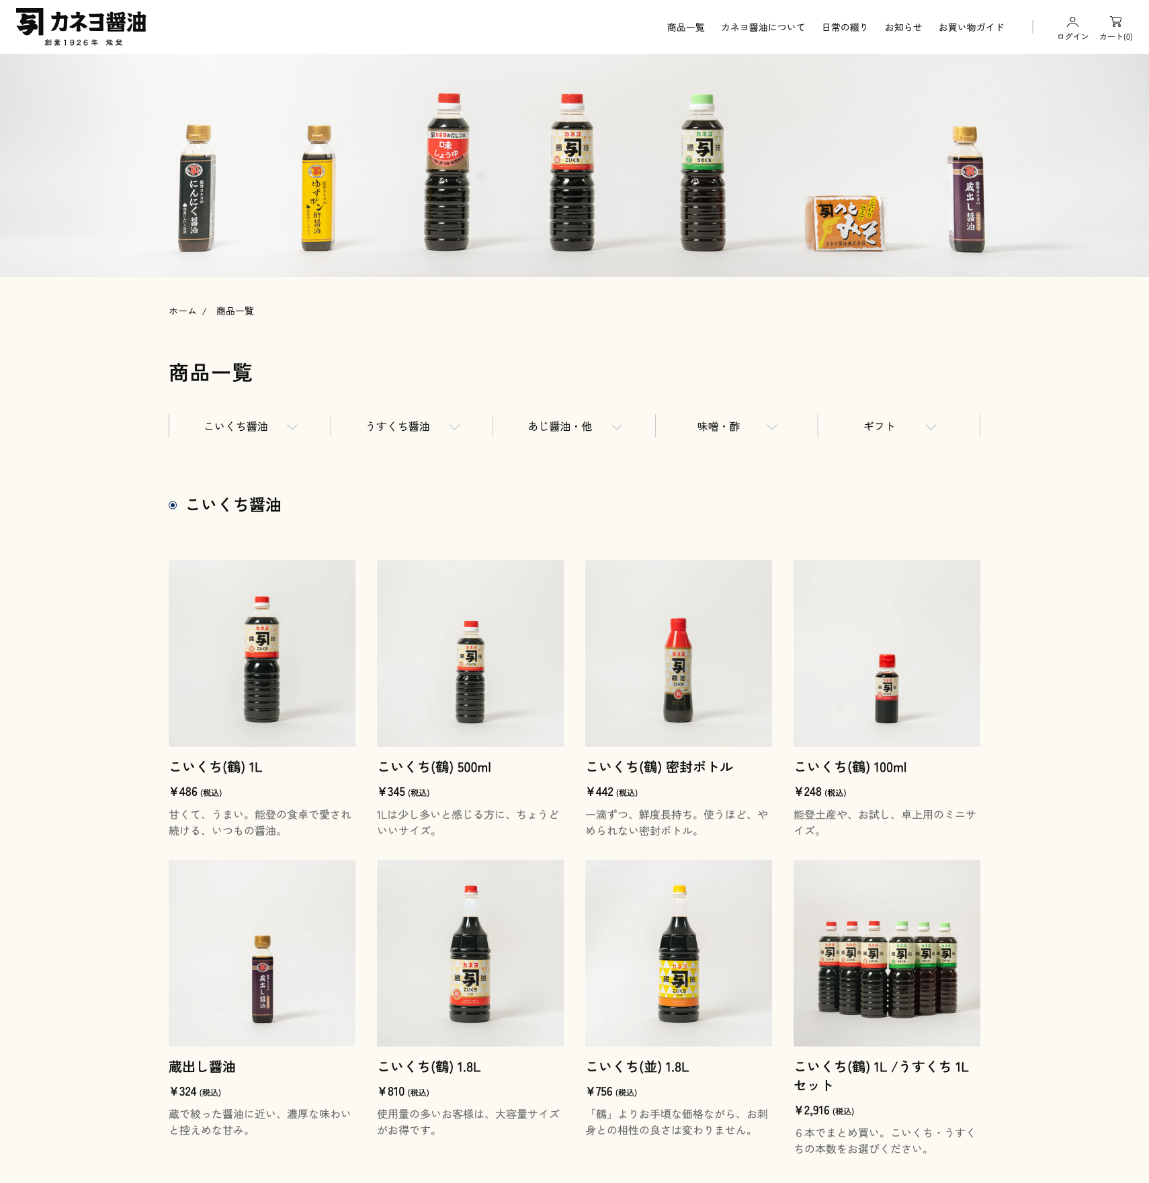
Task: Open こいくち(鶴) 1L product image
Action: pyautogui.click(x=262, y=653)
